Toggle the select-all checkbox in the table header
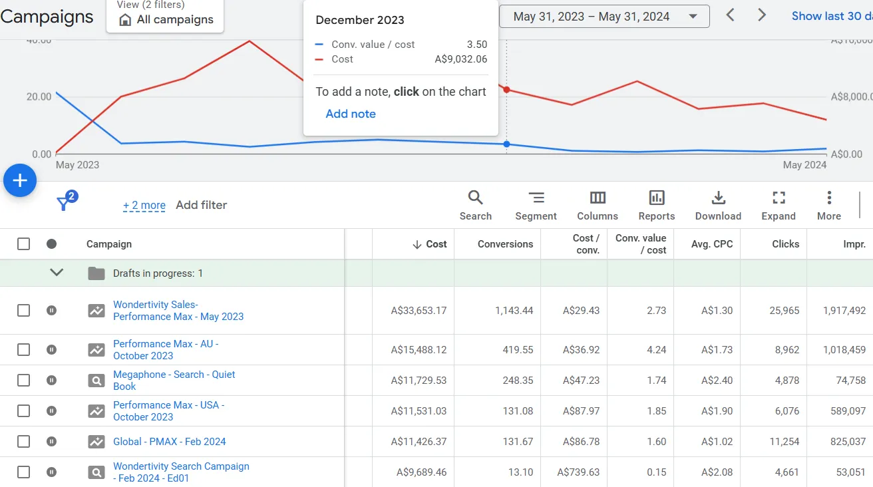This screenshot has width=873, height=487. (23, 243)
